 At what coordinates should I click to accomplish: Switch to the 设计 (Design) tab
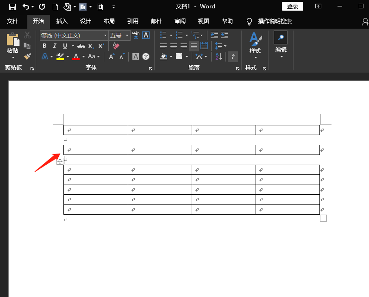pos(86,21)
